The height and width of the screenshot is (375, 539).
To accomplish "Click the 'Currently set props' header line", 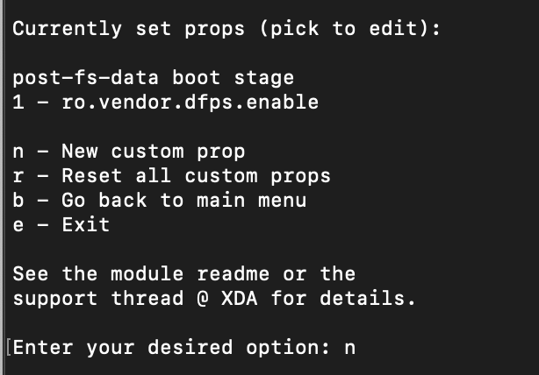I will 226,28.
